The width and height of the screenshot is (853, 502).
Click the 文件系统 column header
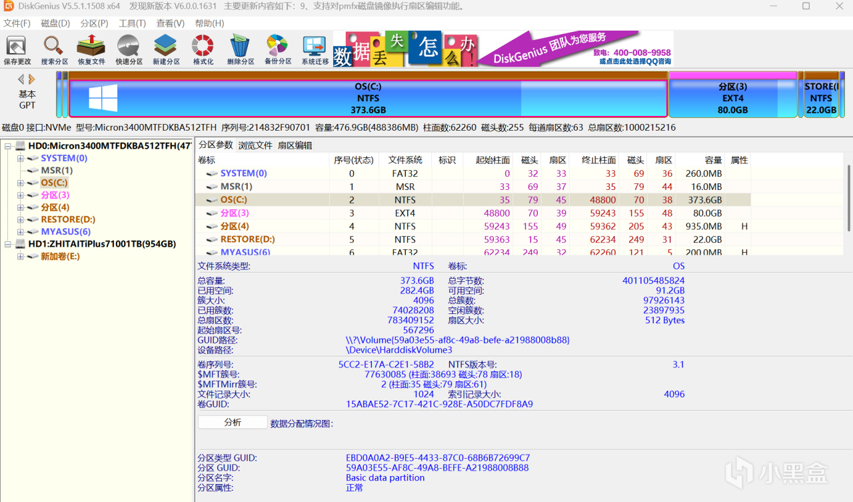pos(405,160)
